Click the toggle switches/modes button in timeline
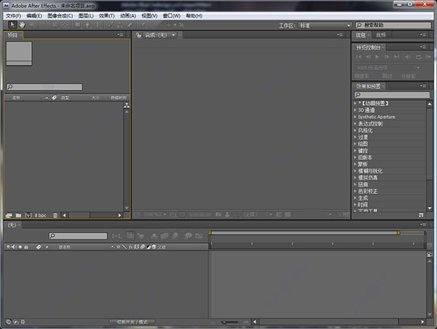 tap(132, 322)
